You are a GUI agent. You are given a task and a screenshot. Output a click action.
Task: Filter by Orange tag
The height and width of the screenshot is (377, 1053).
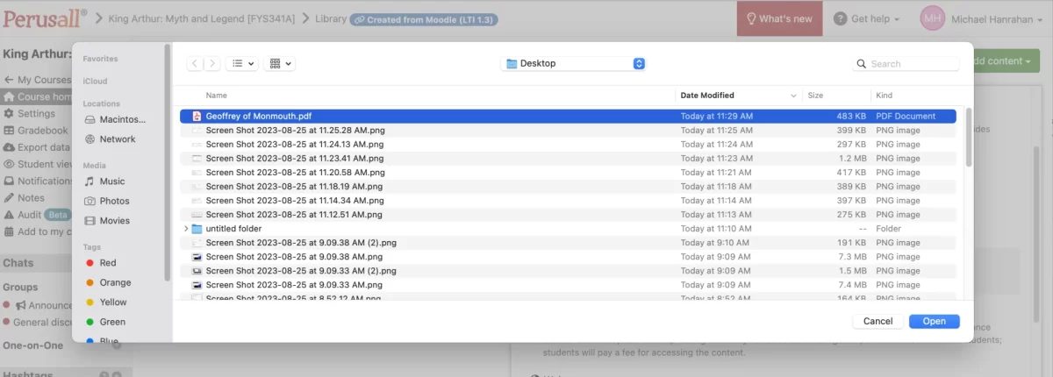point(108,282)
